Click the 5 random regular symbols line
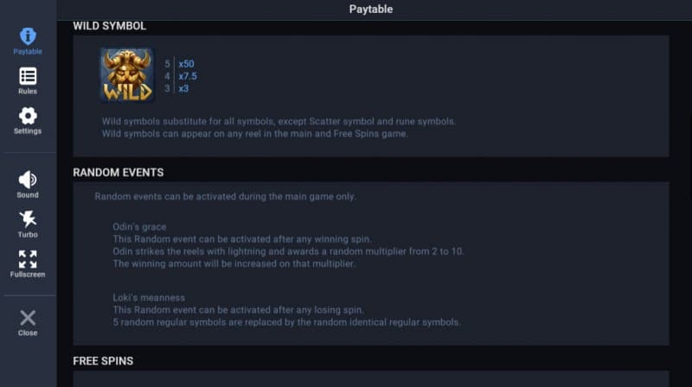The image size is (692, 387). tap(286, 322)
